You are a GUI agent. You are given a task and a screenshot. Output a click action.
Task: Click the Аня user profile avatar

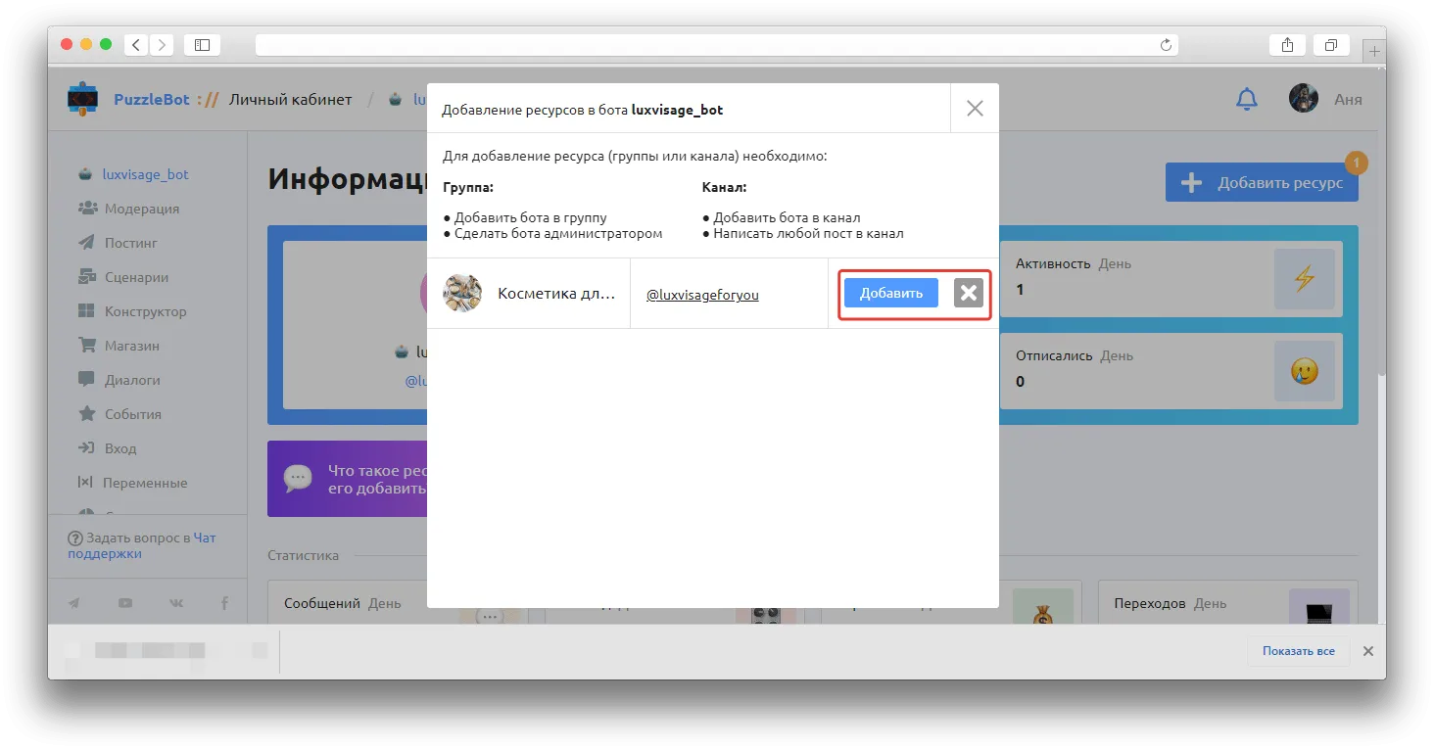pyautogui.click(x=1304, y=98)
